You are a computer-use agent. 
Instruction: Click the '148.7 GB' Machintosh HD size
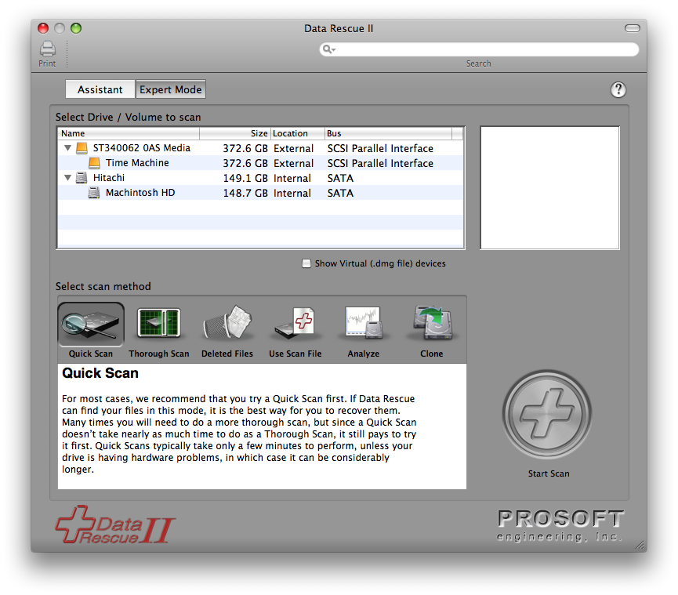[x=245, y=194]
